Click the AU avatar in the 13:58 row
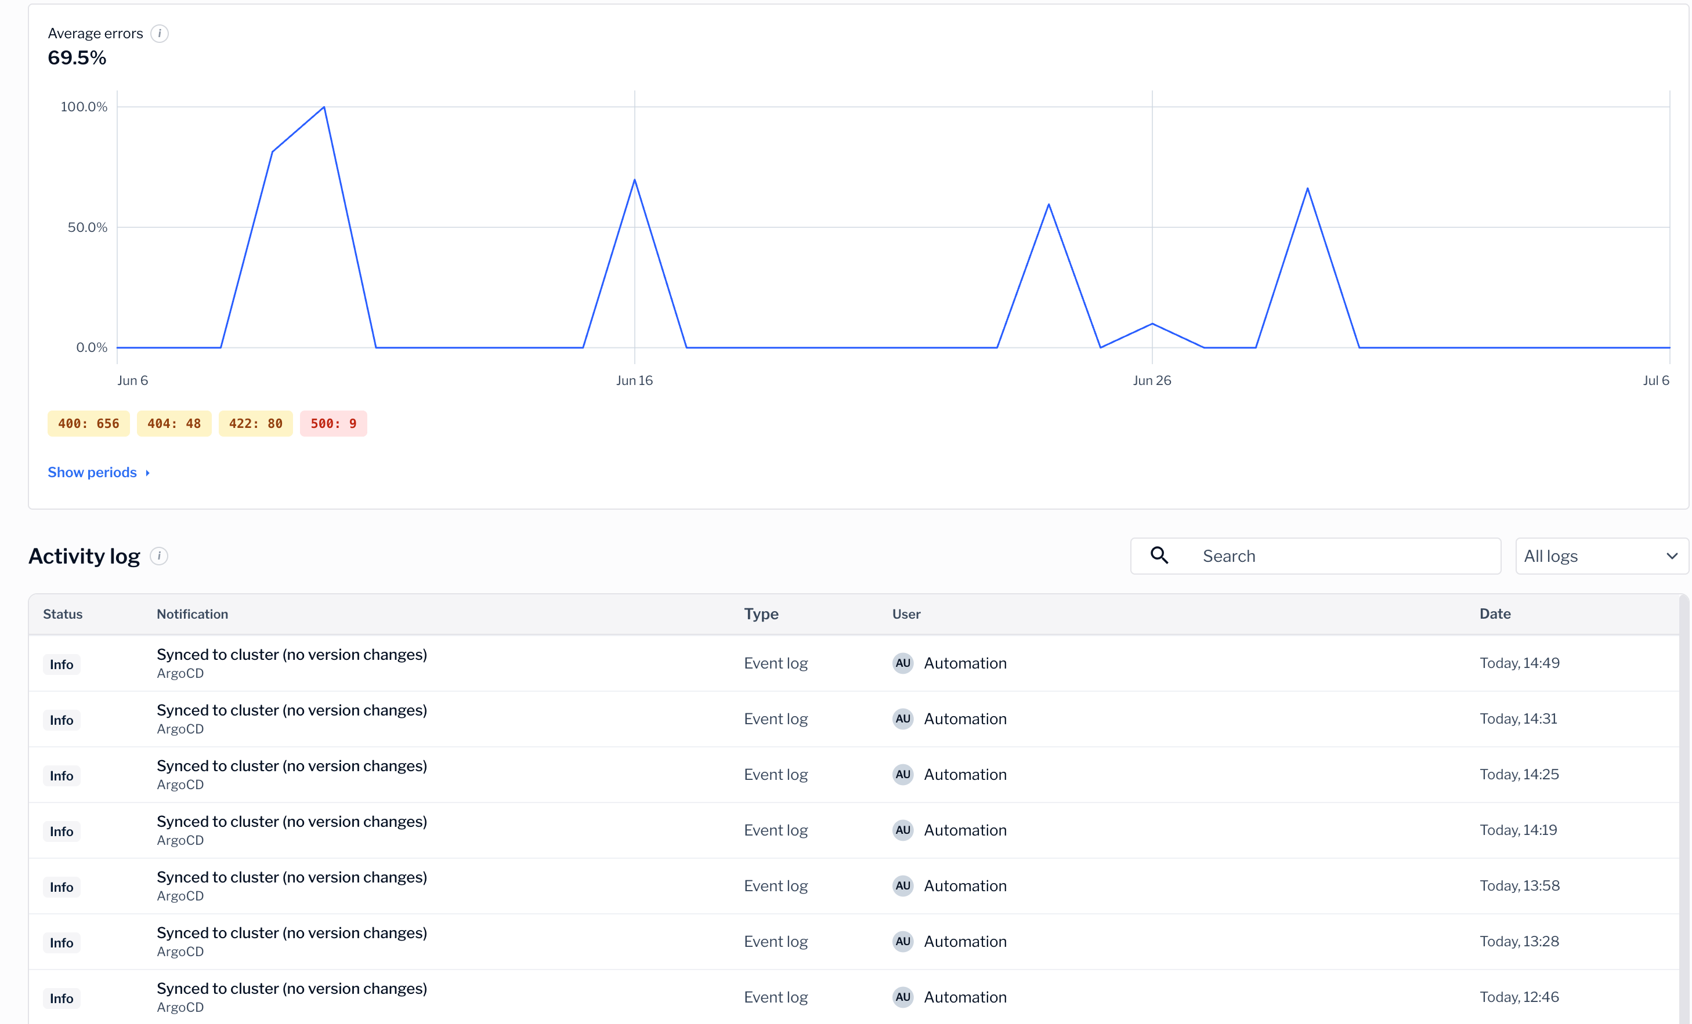The width and height of the screenshot is (1692, 1024). 902,885
